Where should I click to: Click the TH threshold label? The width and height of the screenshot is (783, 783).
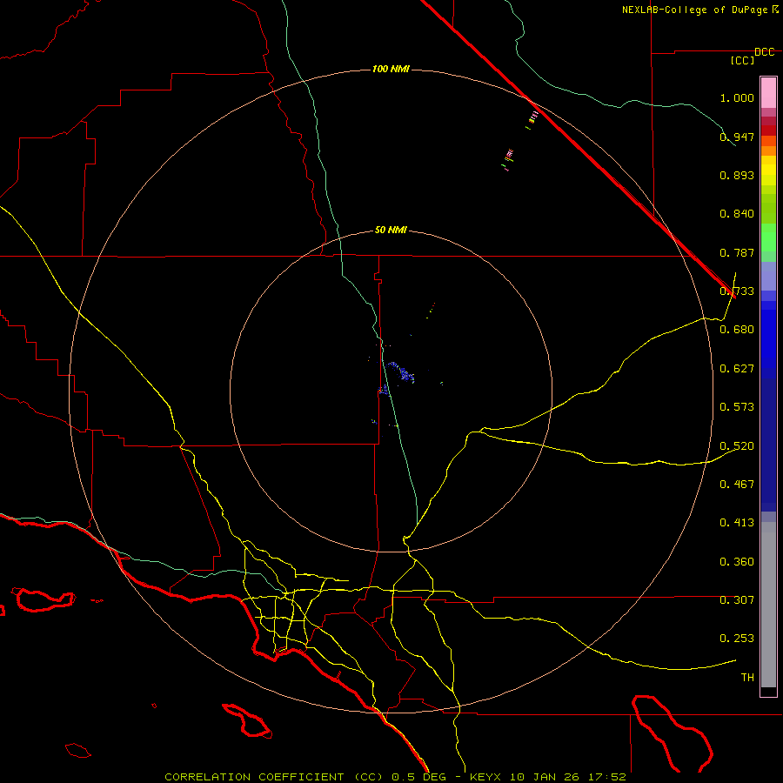(x=747, y=677)
